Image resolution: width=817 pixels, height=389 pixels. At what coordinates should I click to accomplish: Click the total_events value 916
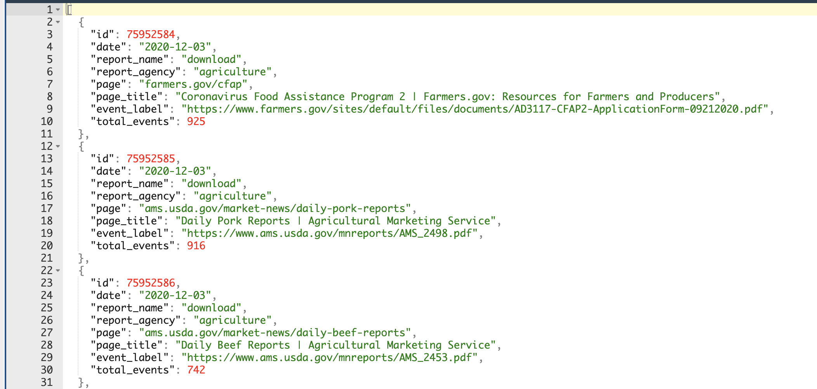(196, 246)
